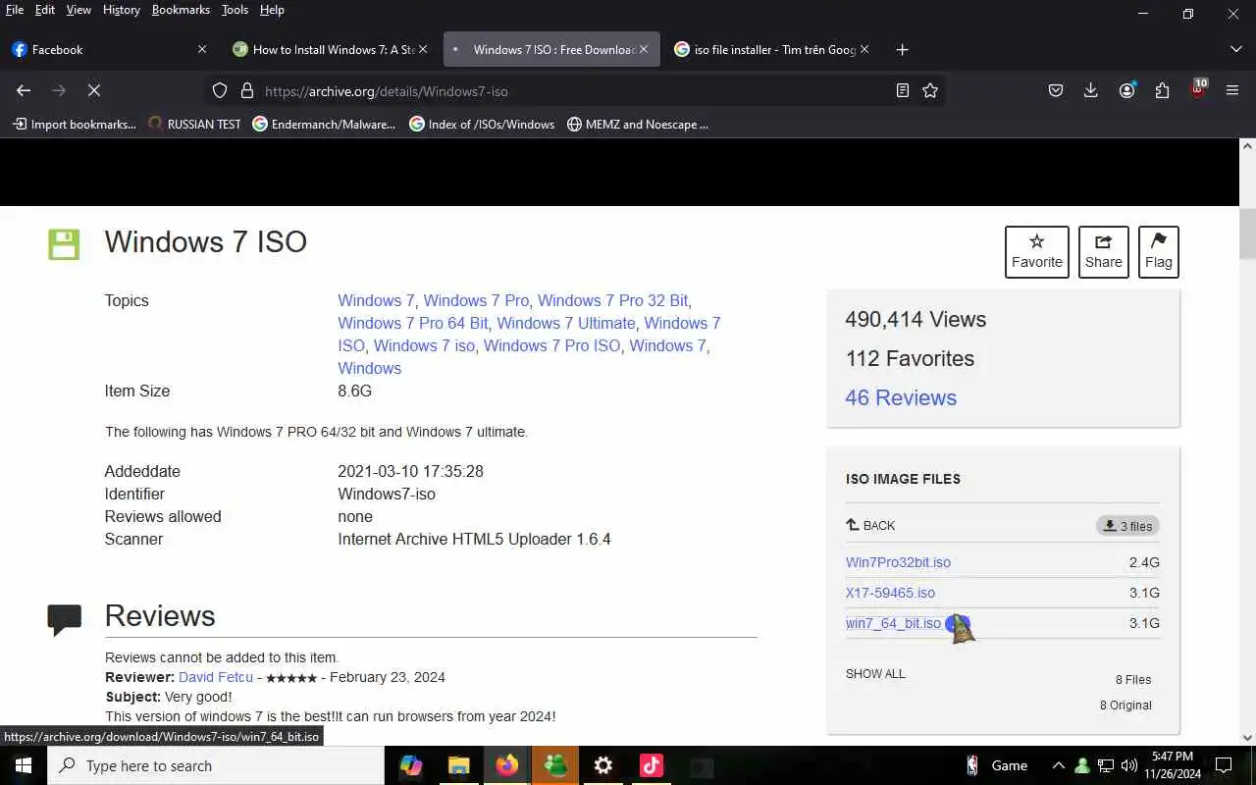Open the notification center icon
This screenshot has width=1256, height=785.
(x=1224, y=765)
